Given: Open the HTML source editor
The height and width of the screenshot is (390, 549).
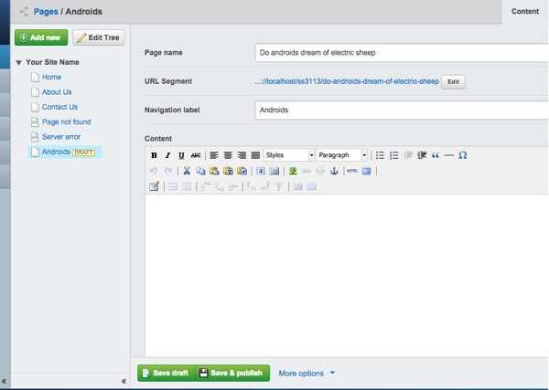Looking at the screenshot, I should point(351,171).
